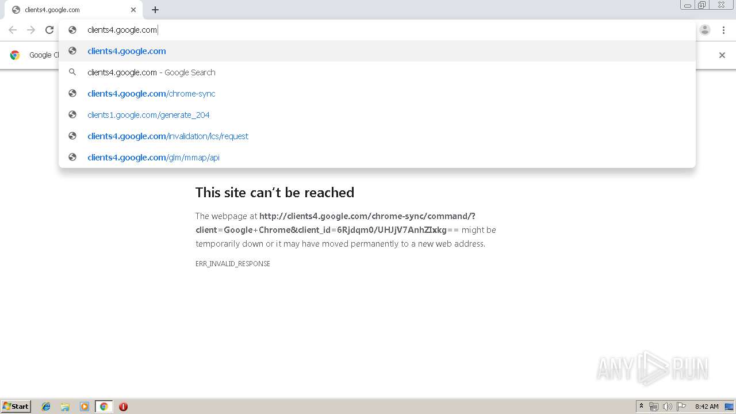736x414 pixels.
Task: Click the Chrome logo in the infobar
Action: click(x=15, y=55)
